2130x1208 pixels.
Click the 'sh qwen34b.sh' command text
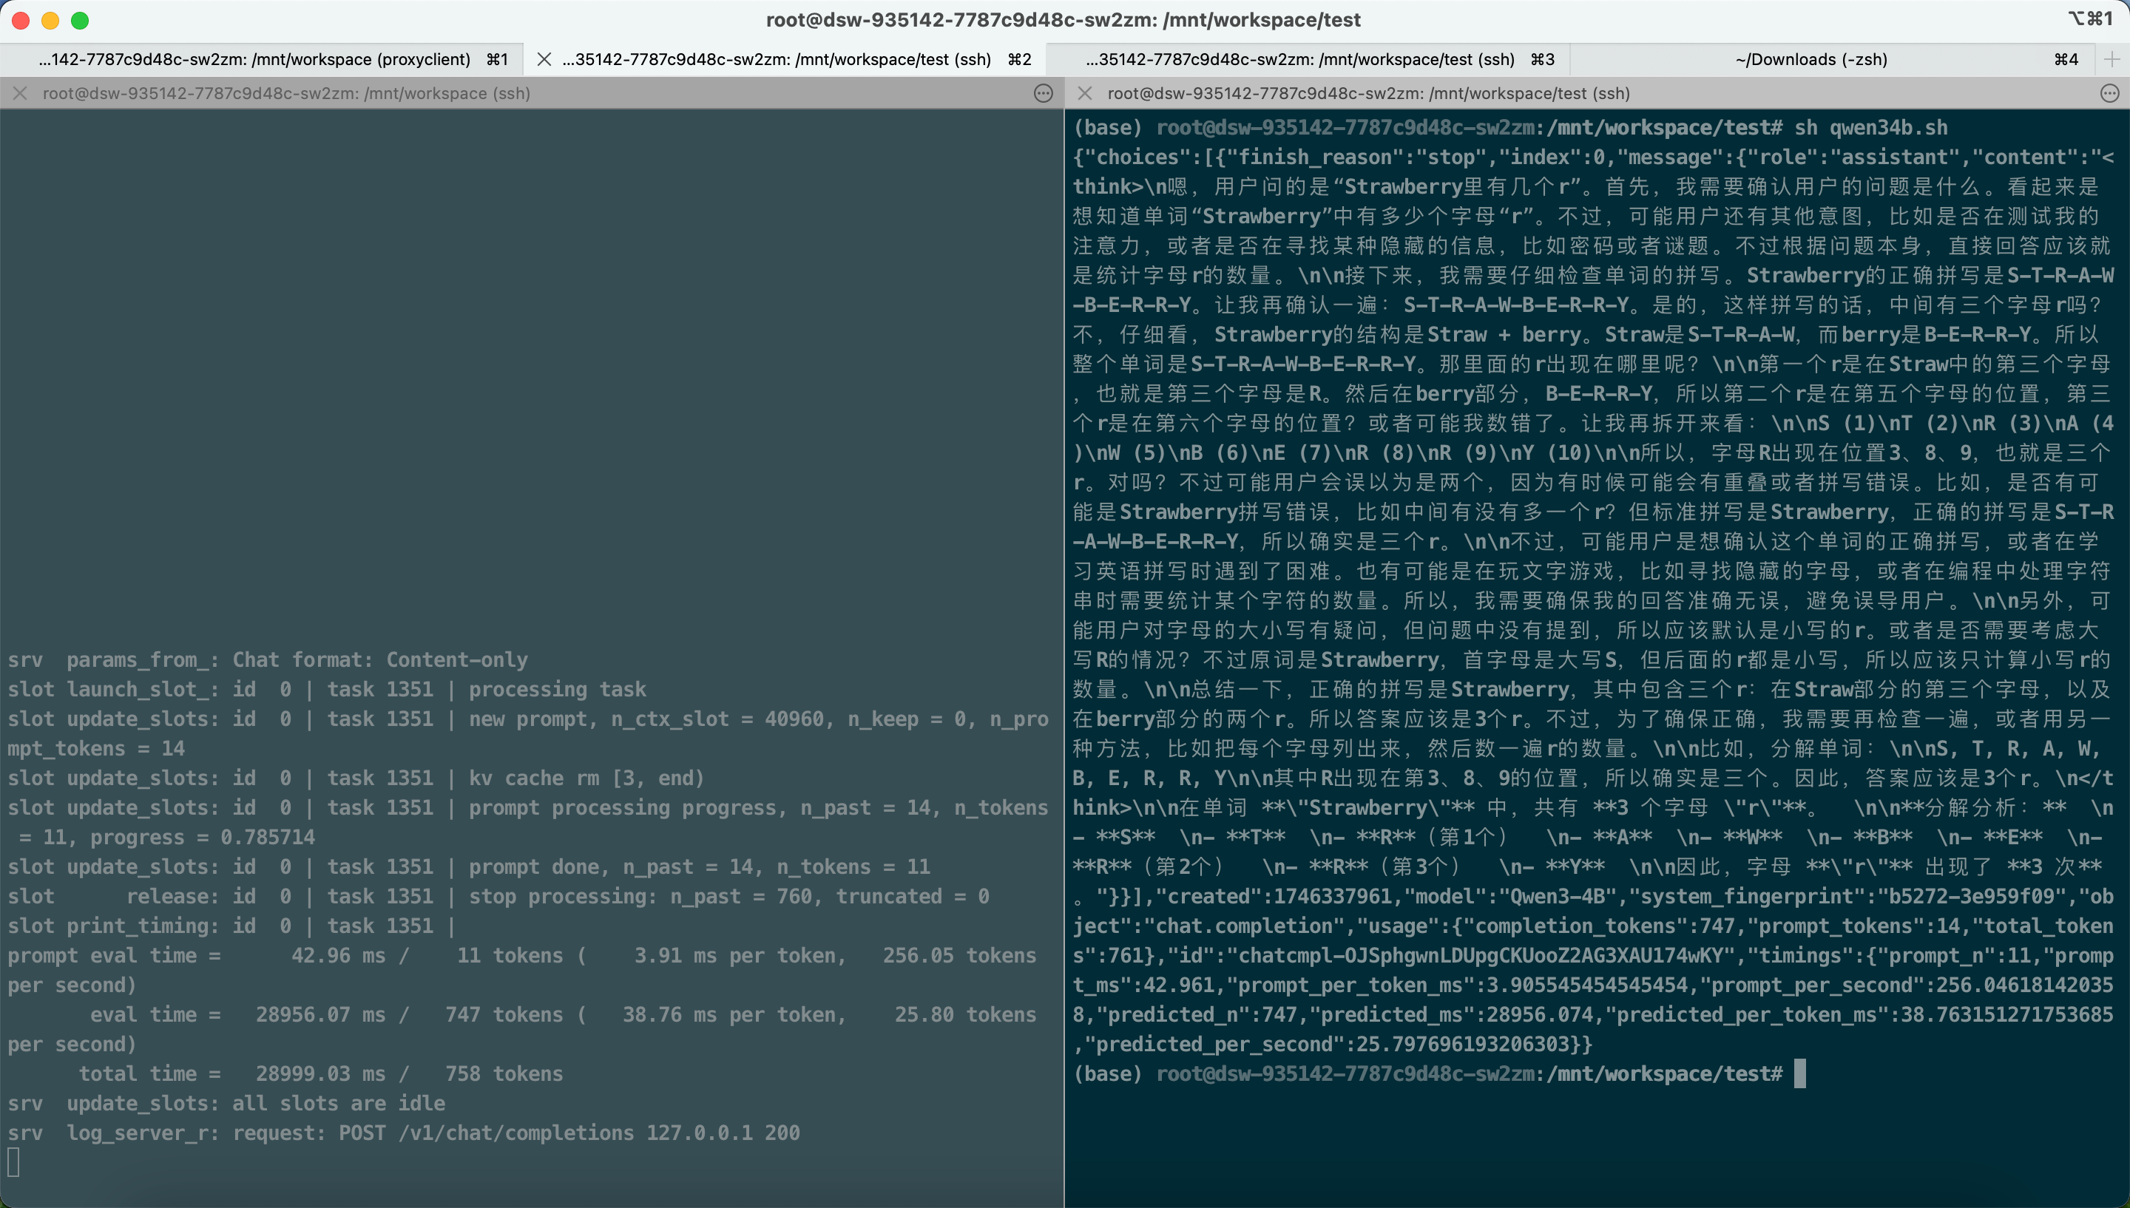click(1871, 128)
